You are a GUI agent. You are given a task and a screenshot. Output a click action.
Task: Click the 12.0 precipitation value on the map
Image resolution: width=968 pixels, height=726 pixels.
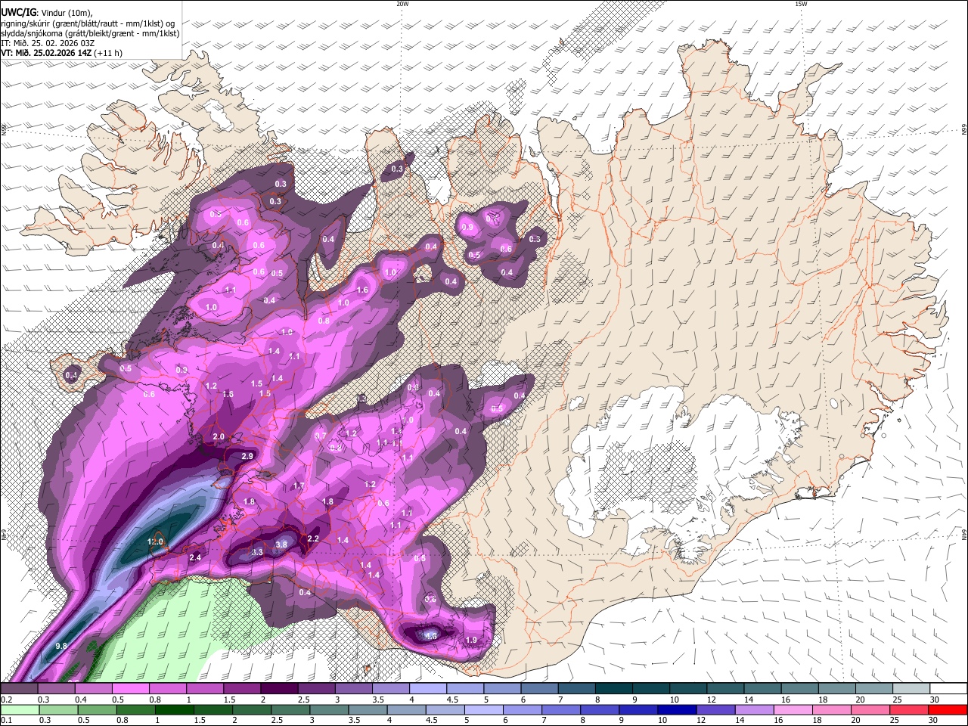click(x=155, y=541)
